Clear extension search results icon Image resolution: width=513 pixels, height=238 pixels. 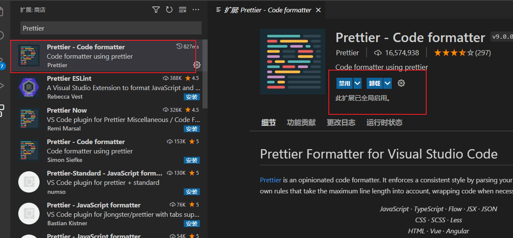click(182, 9)
